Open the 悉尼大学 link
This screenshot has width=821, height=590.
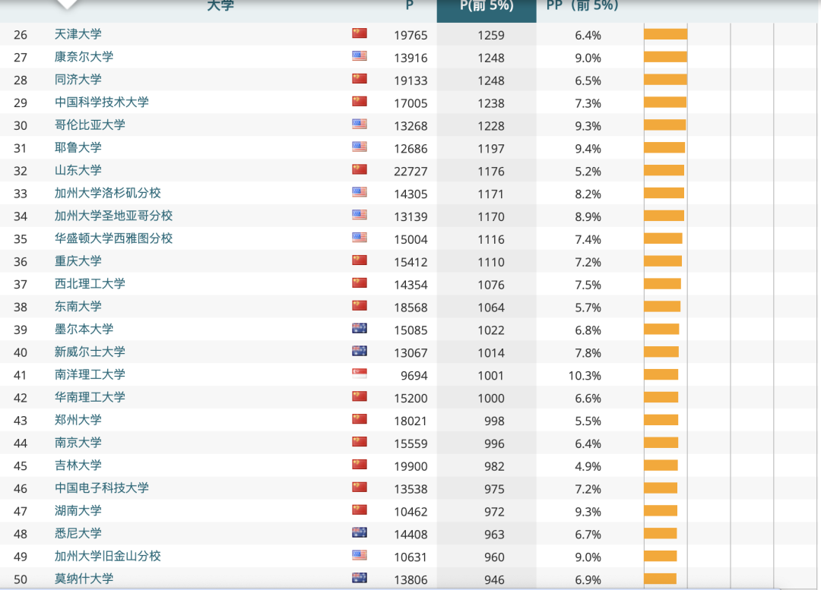78,534
